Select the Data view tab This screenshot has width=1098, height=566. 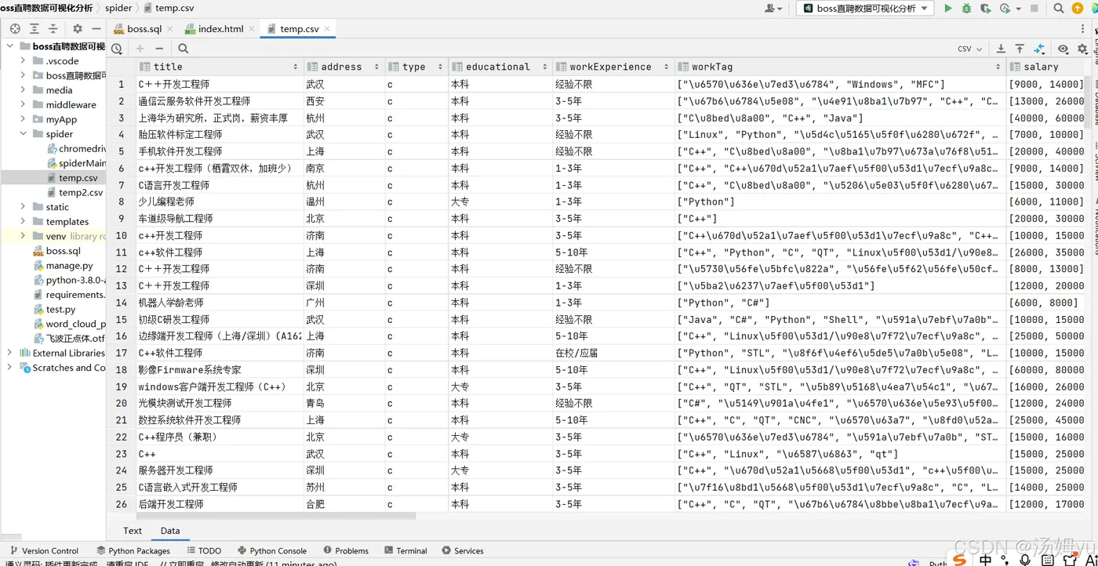170,531
